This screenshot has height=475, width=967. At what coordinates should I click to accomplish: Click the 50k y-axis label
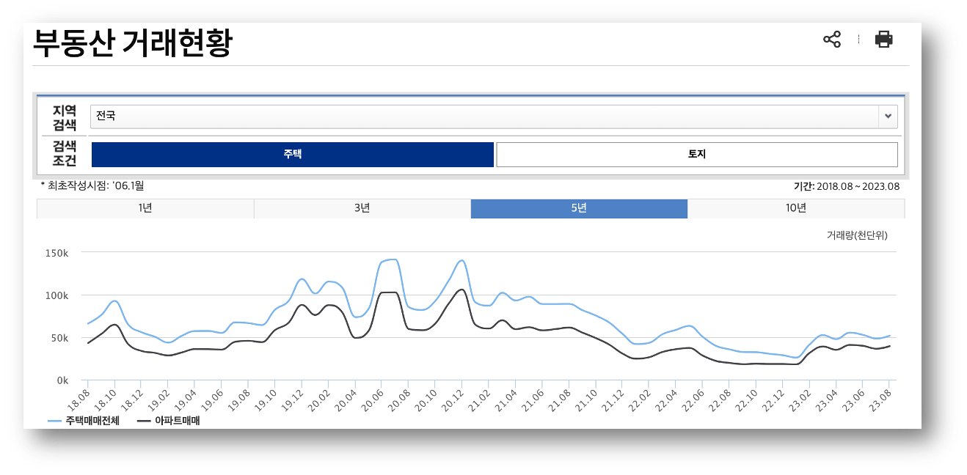[x=59, y=338]
